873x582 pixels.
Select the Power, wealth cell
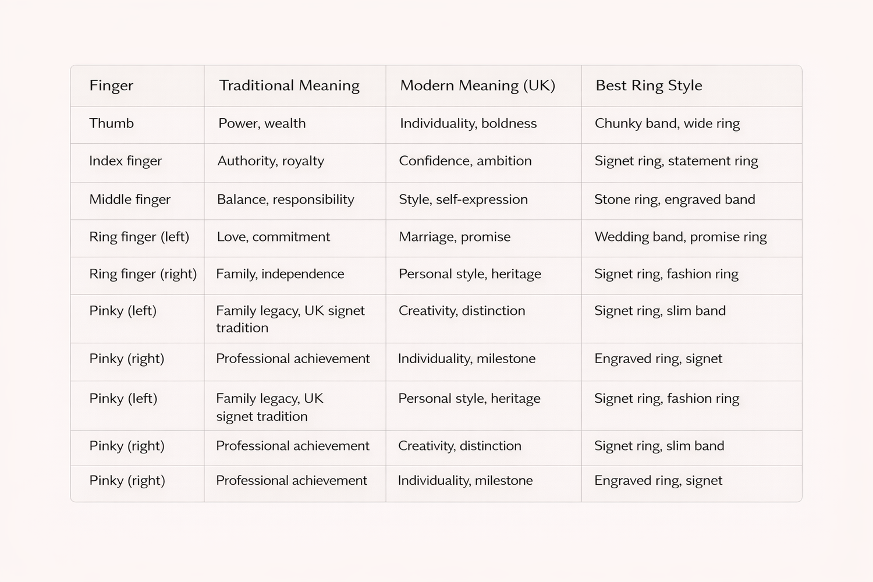(262, 123)
